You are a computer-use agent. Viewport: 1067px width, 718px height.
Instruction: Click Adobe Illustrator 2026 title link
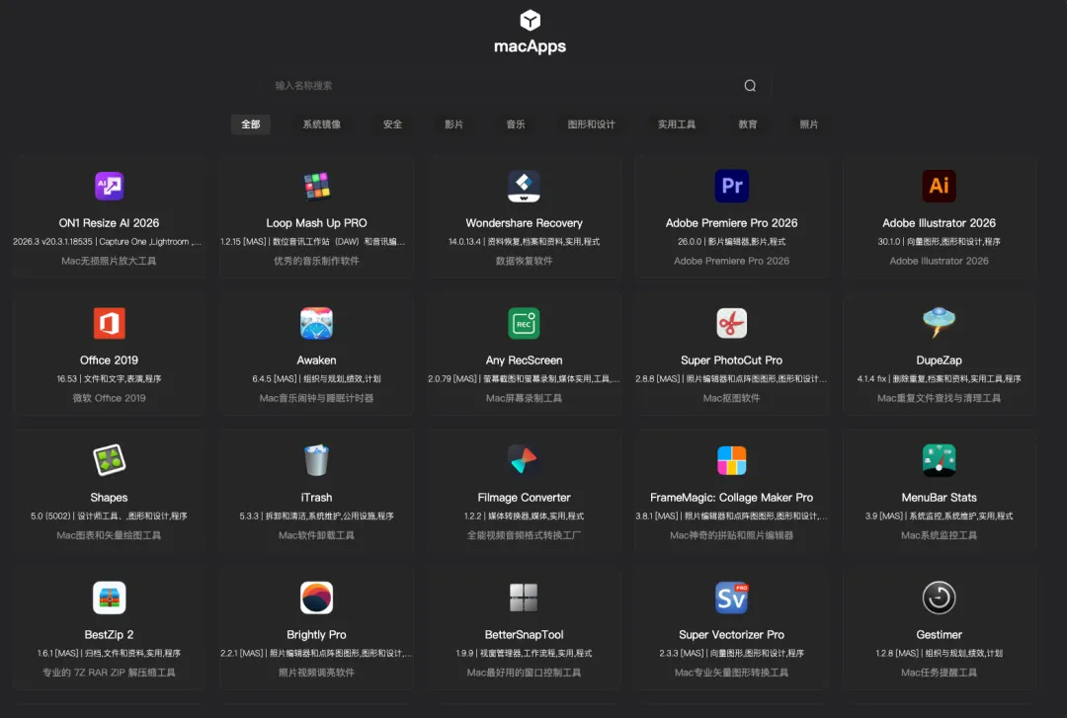pos(940,223)
